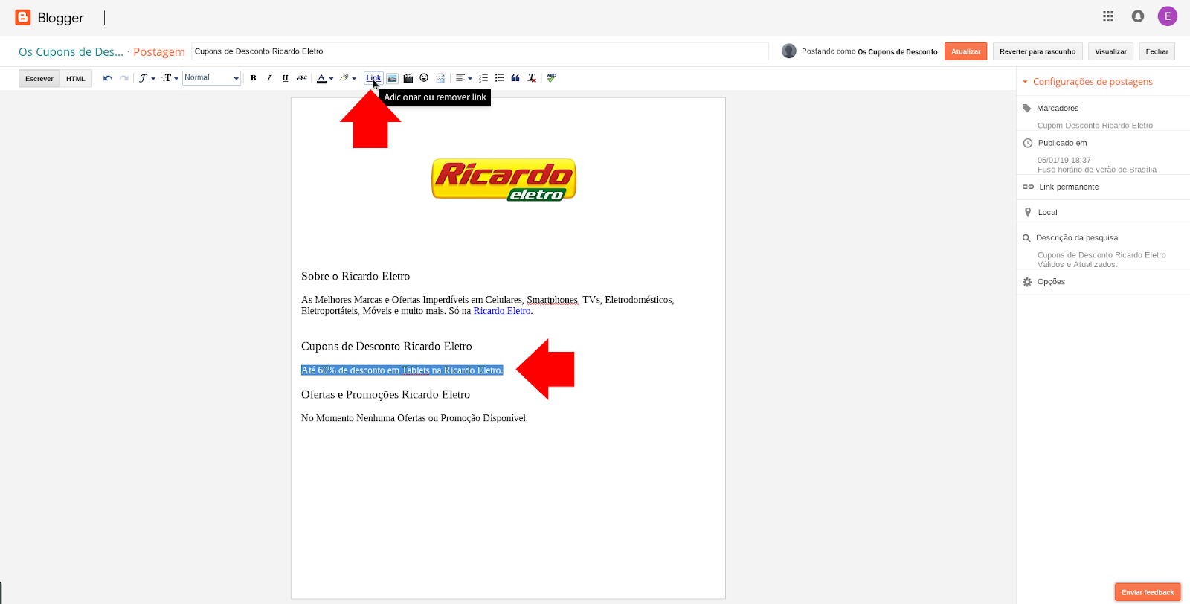Click the Ricardo Eletro hyperlink in text

(502, 311)
